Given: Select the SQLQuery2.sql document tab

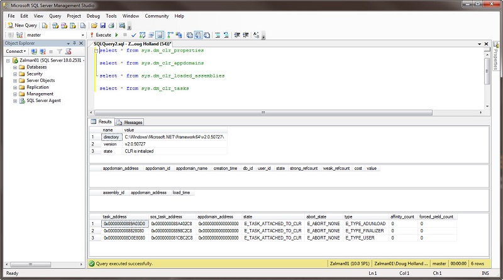Looking at the screenshot, I should (132, 43).
